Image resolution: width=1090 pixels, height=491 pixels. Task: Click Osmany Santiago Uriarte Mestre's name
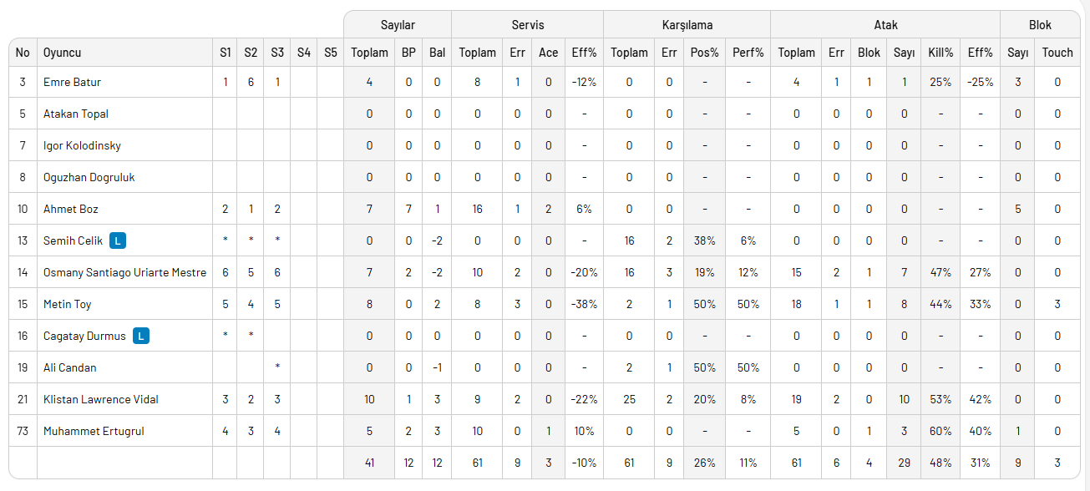tap(124, 272)
